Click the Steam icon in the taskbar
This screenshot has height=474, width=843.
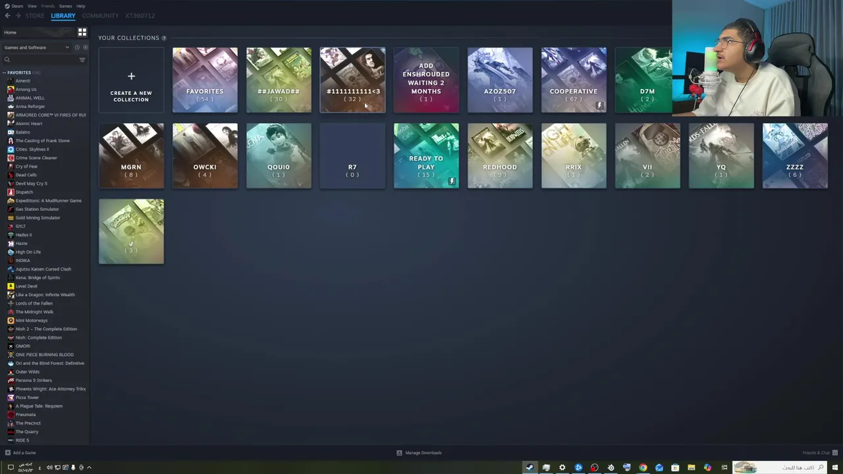click(530, 467)
